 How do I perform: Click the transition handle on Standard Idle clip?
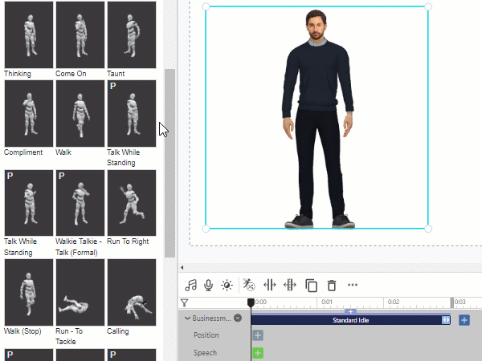[x=446, y=320]
